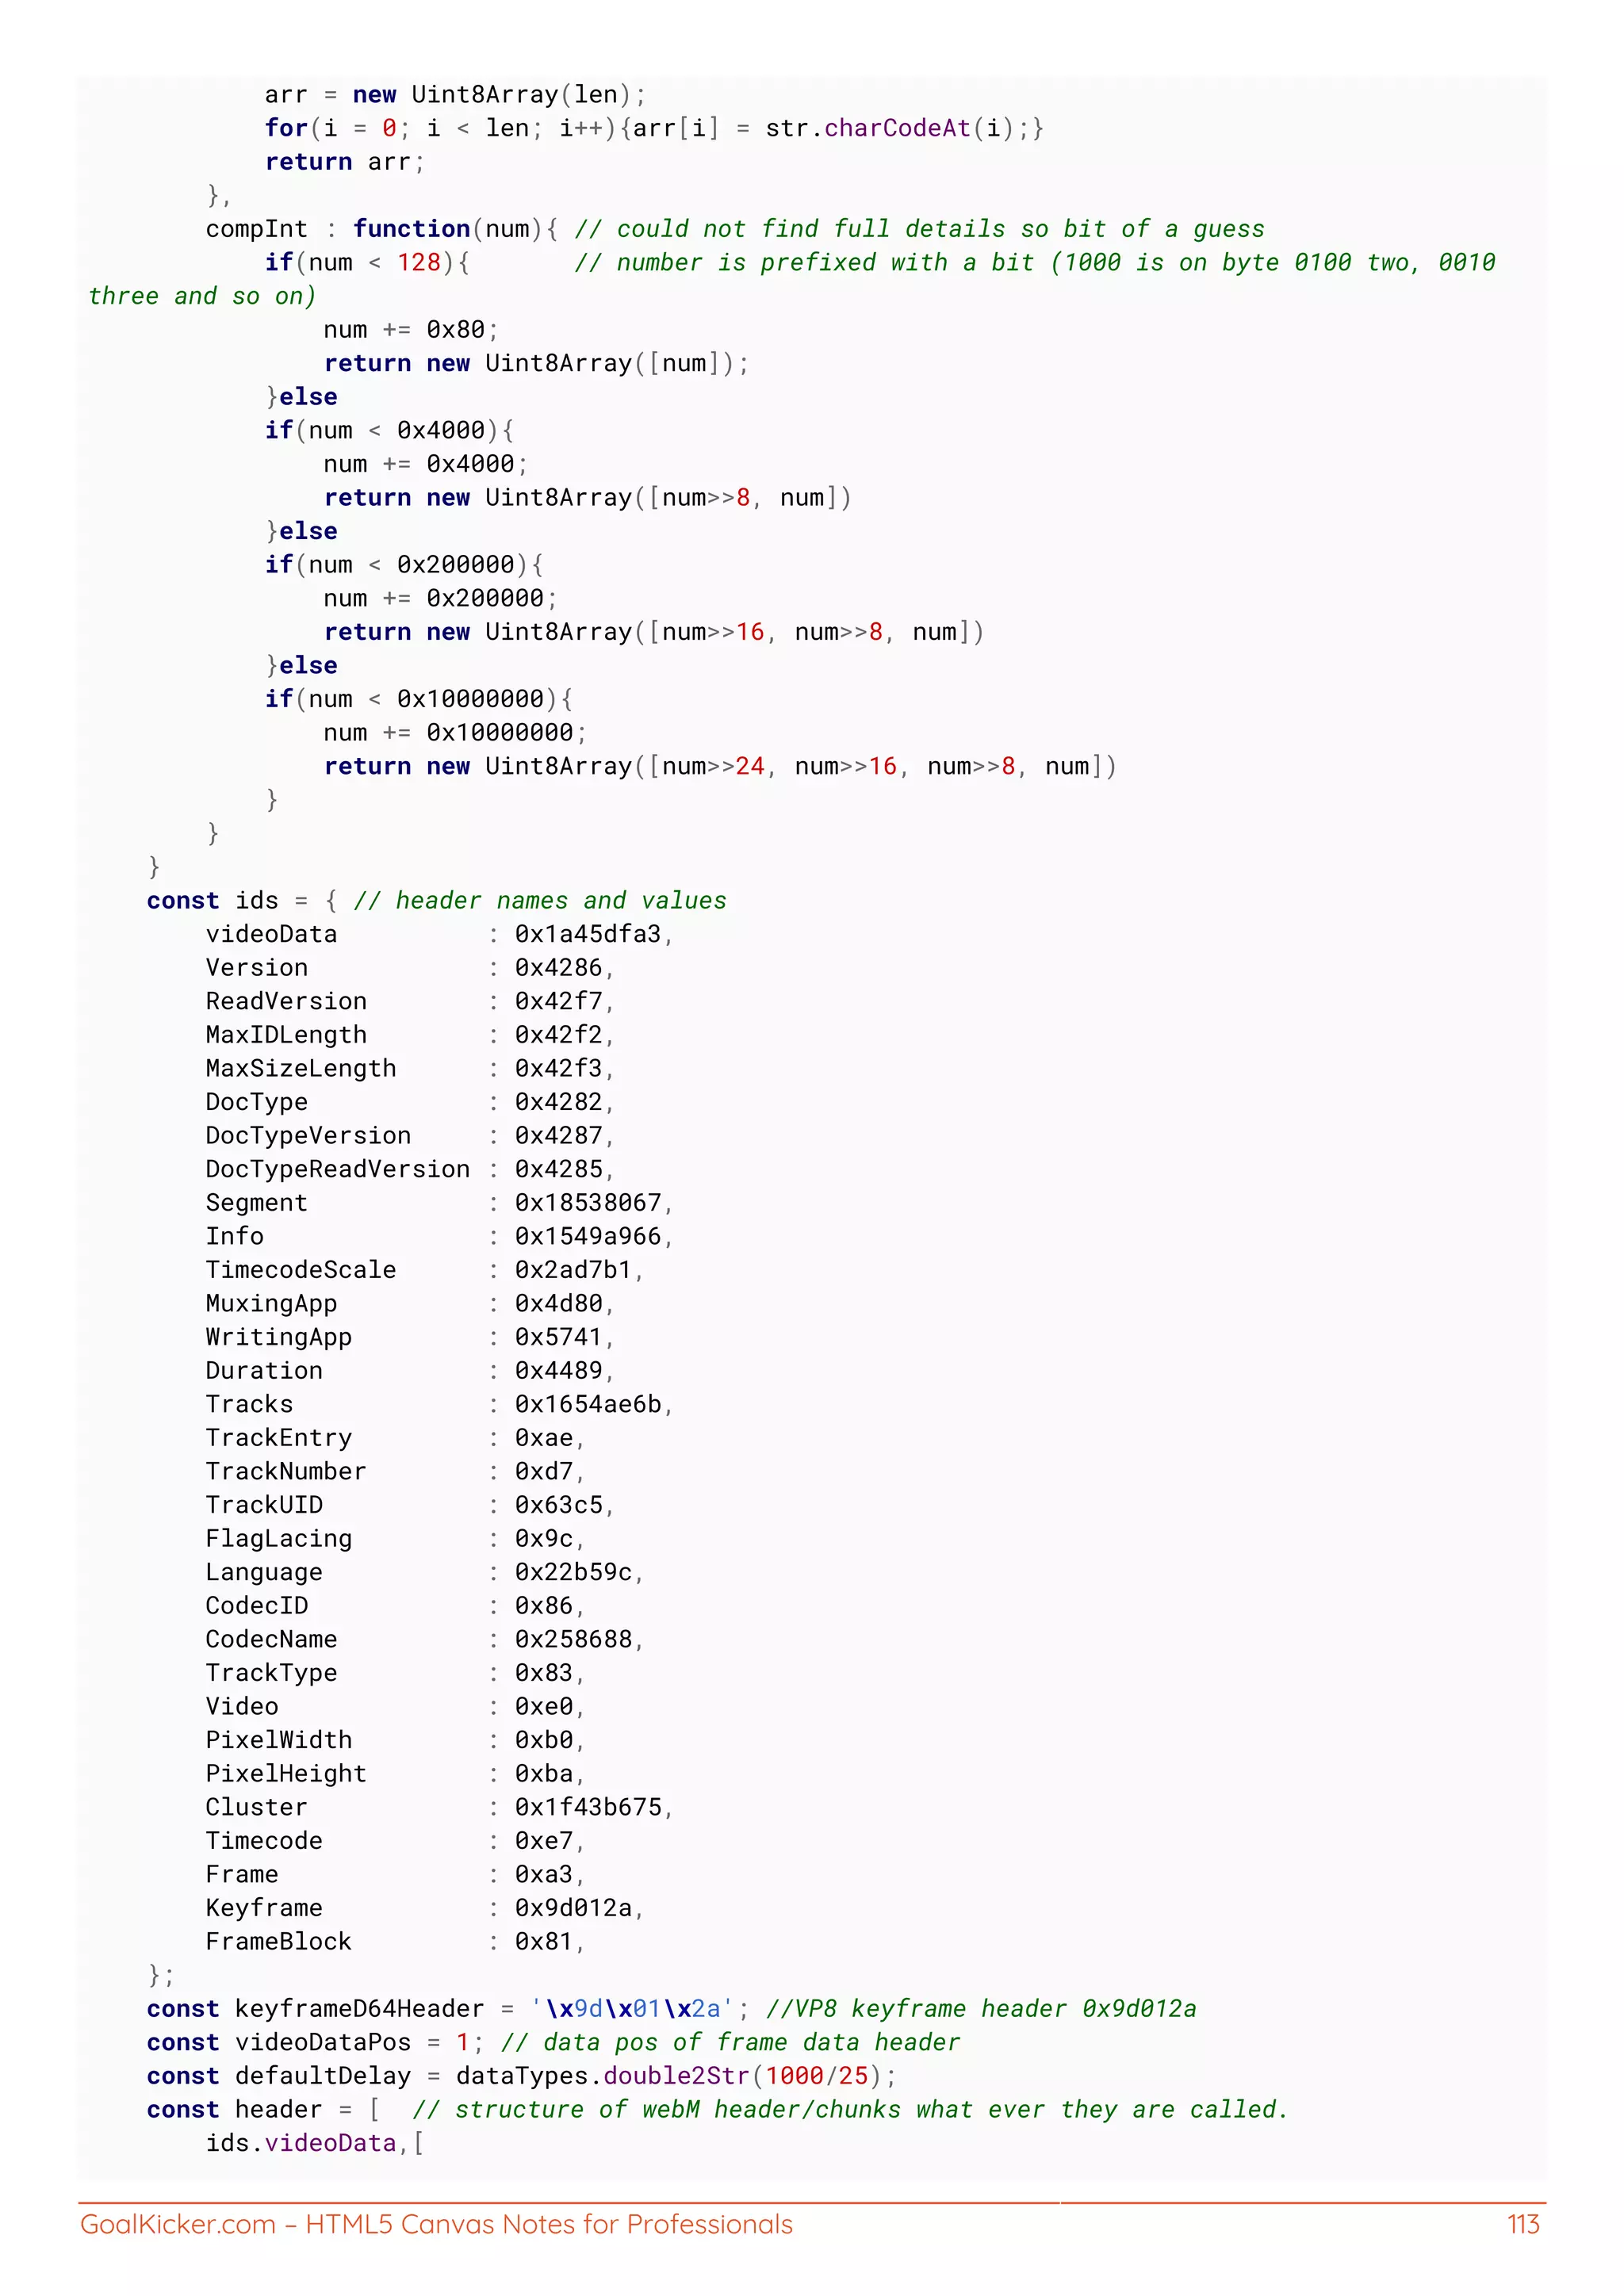
Task: Click page number 113 in footer
Action: pos(1522,2224)
